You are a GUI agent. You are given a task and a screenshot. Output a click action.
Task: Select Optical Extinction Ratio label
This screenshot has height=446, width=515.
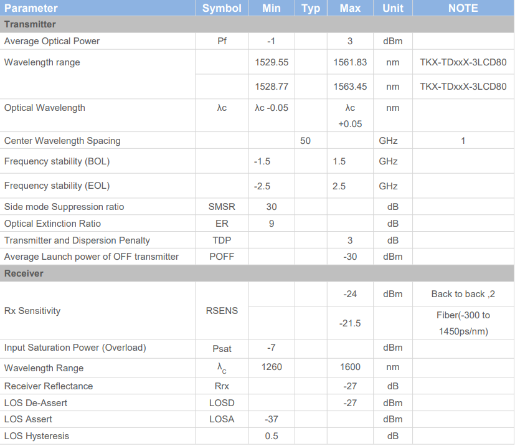[x=52, y=224]
